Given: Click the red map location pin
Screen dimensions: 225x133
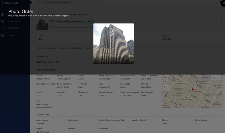Looking at the screenshot, I should [193, 90].
